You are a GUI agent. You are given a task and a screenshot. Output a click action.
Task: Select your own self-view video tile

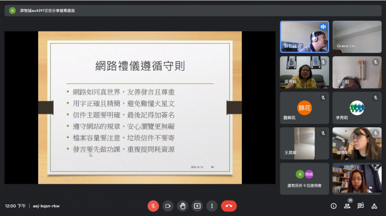[357, 179]
